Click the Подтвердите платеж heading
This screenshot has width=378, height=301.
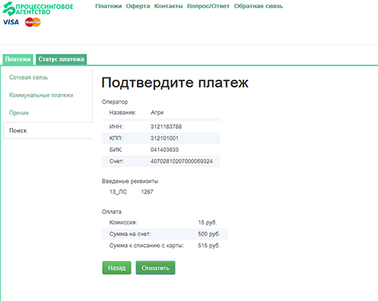[x=175, y=82]
